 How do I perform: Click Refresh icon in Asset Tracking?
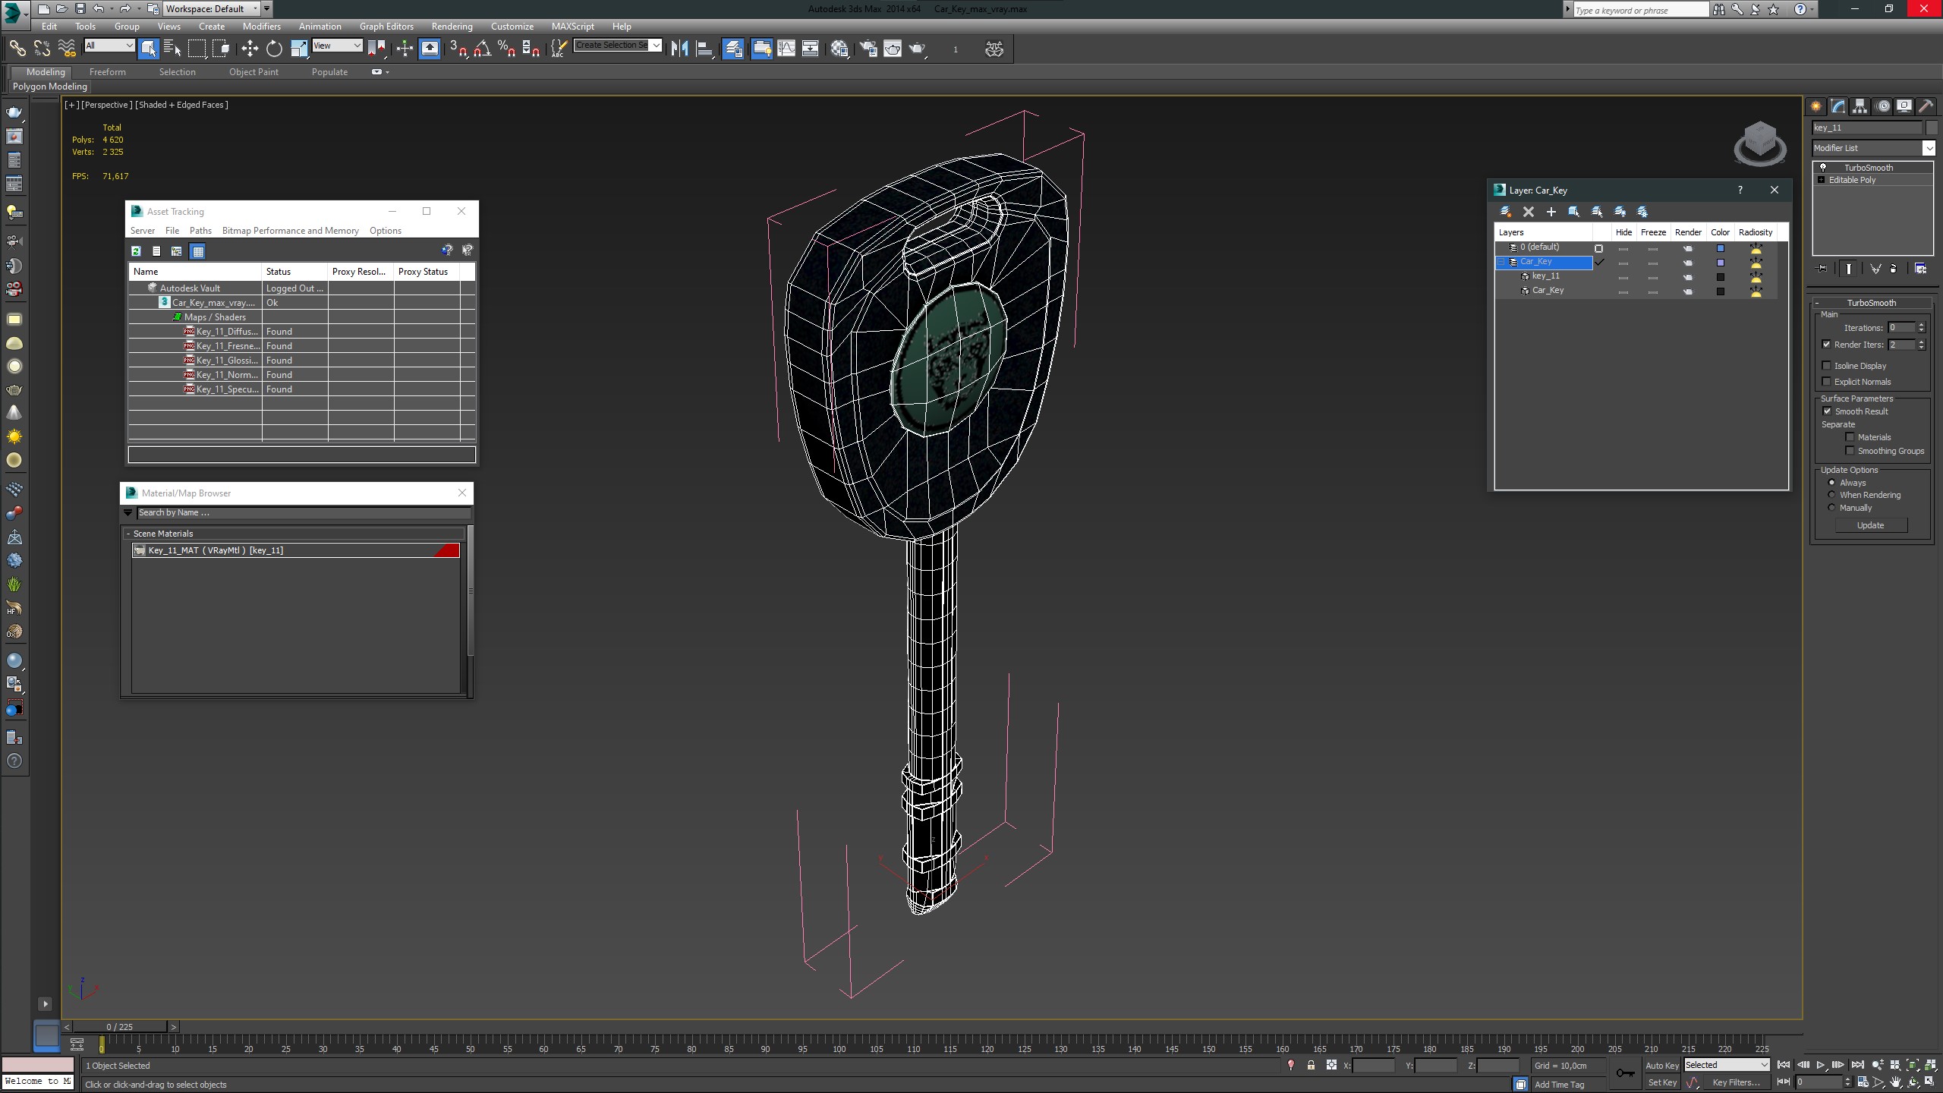pos(136,251)
